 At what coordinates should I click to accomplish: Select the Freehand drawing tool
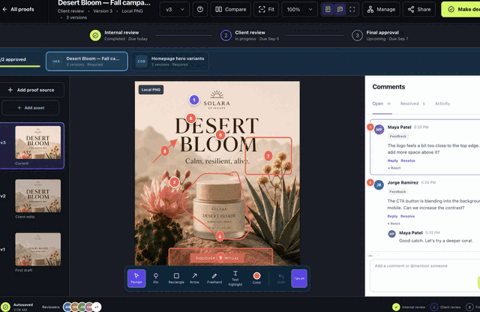(x=214, y=278)
